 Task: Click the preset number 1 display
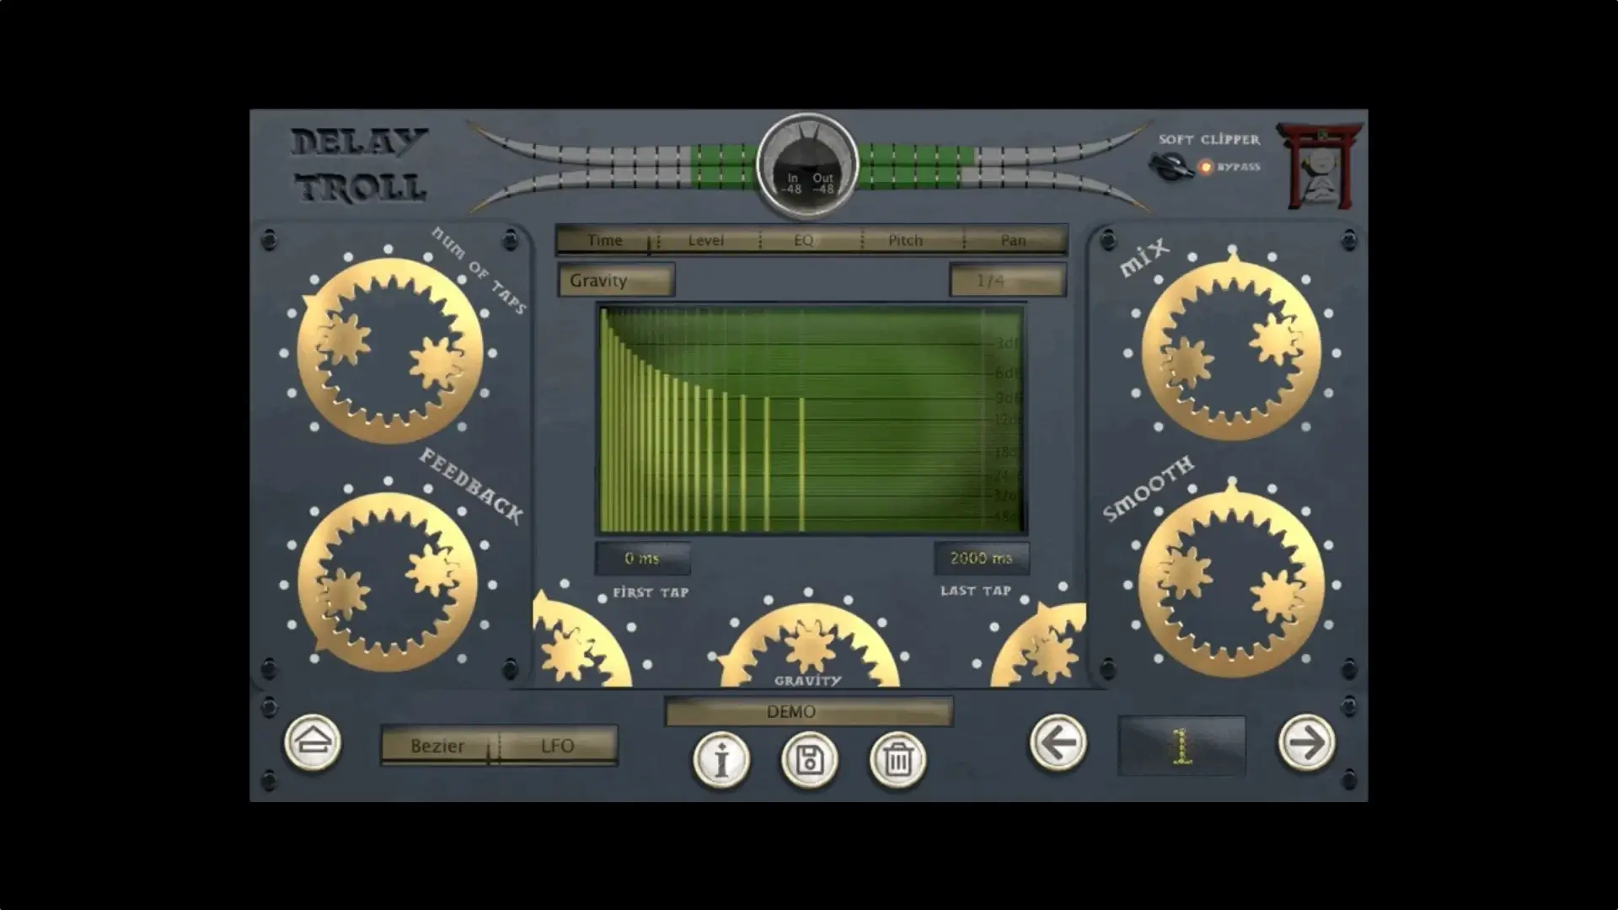click(x=1181, y=746)
